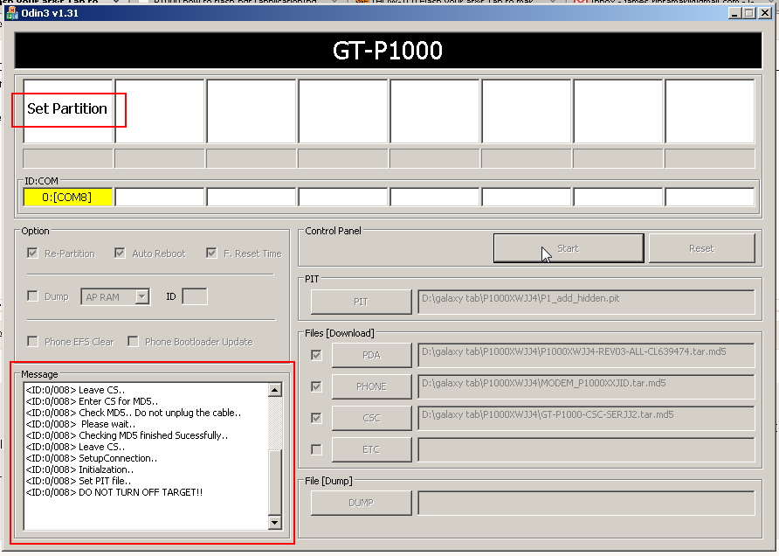Click "Check MD5.. Do not unplug the cable.." line
Screen dimensions: 779x556
133,413
